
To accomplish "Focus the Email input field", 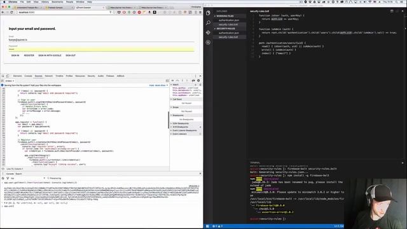I will point(101,39).
